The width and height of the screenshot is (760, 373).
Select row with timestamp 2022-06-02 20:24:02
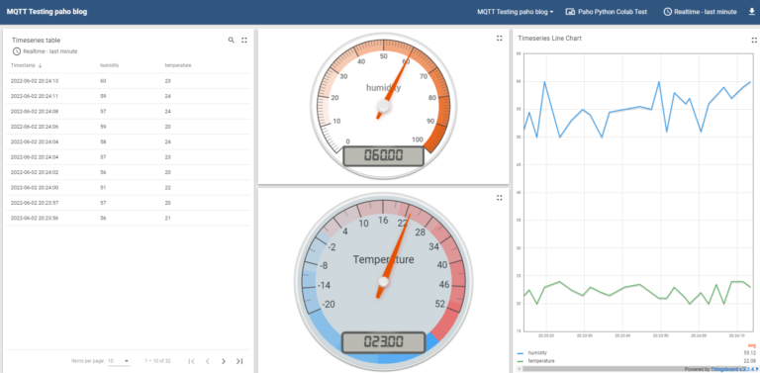pyautogui.click(x=129, y=172)
